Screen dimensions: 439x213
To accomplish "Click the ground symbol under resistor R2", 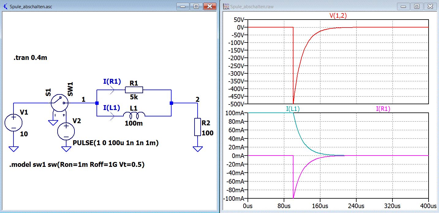I will 198,149.
